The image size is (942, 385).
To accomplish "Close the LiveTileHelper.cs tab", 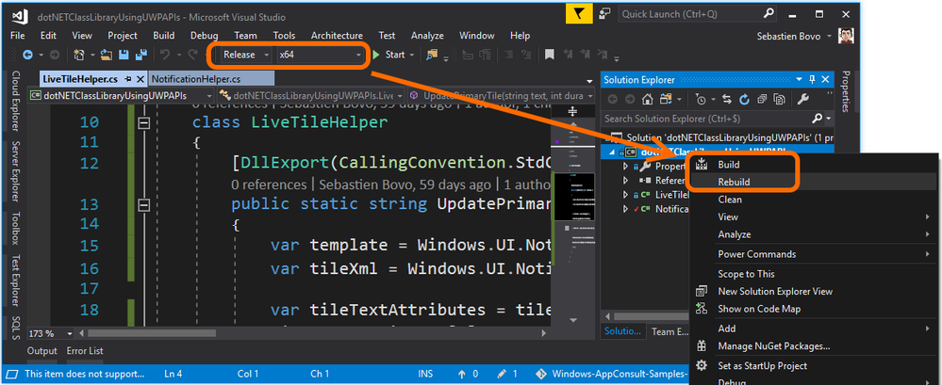I will (x=140, y=78).
